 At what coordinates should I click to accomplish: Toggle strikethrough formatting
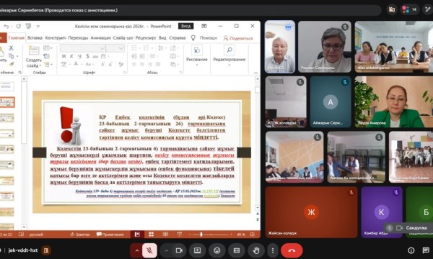point(95,56)
